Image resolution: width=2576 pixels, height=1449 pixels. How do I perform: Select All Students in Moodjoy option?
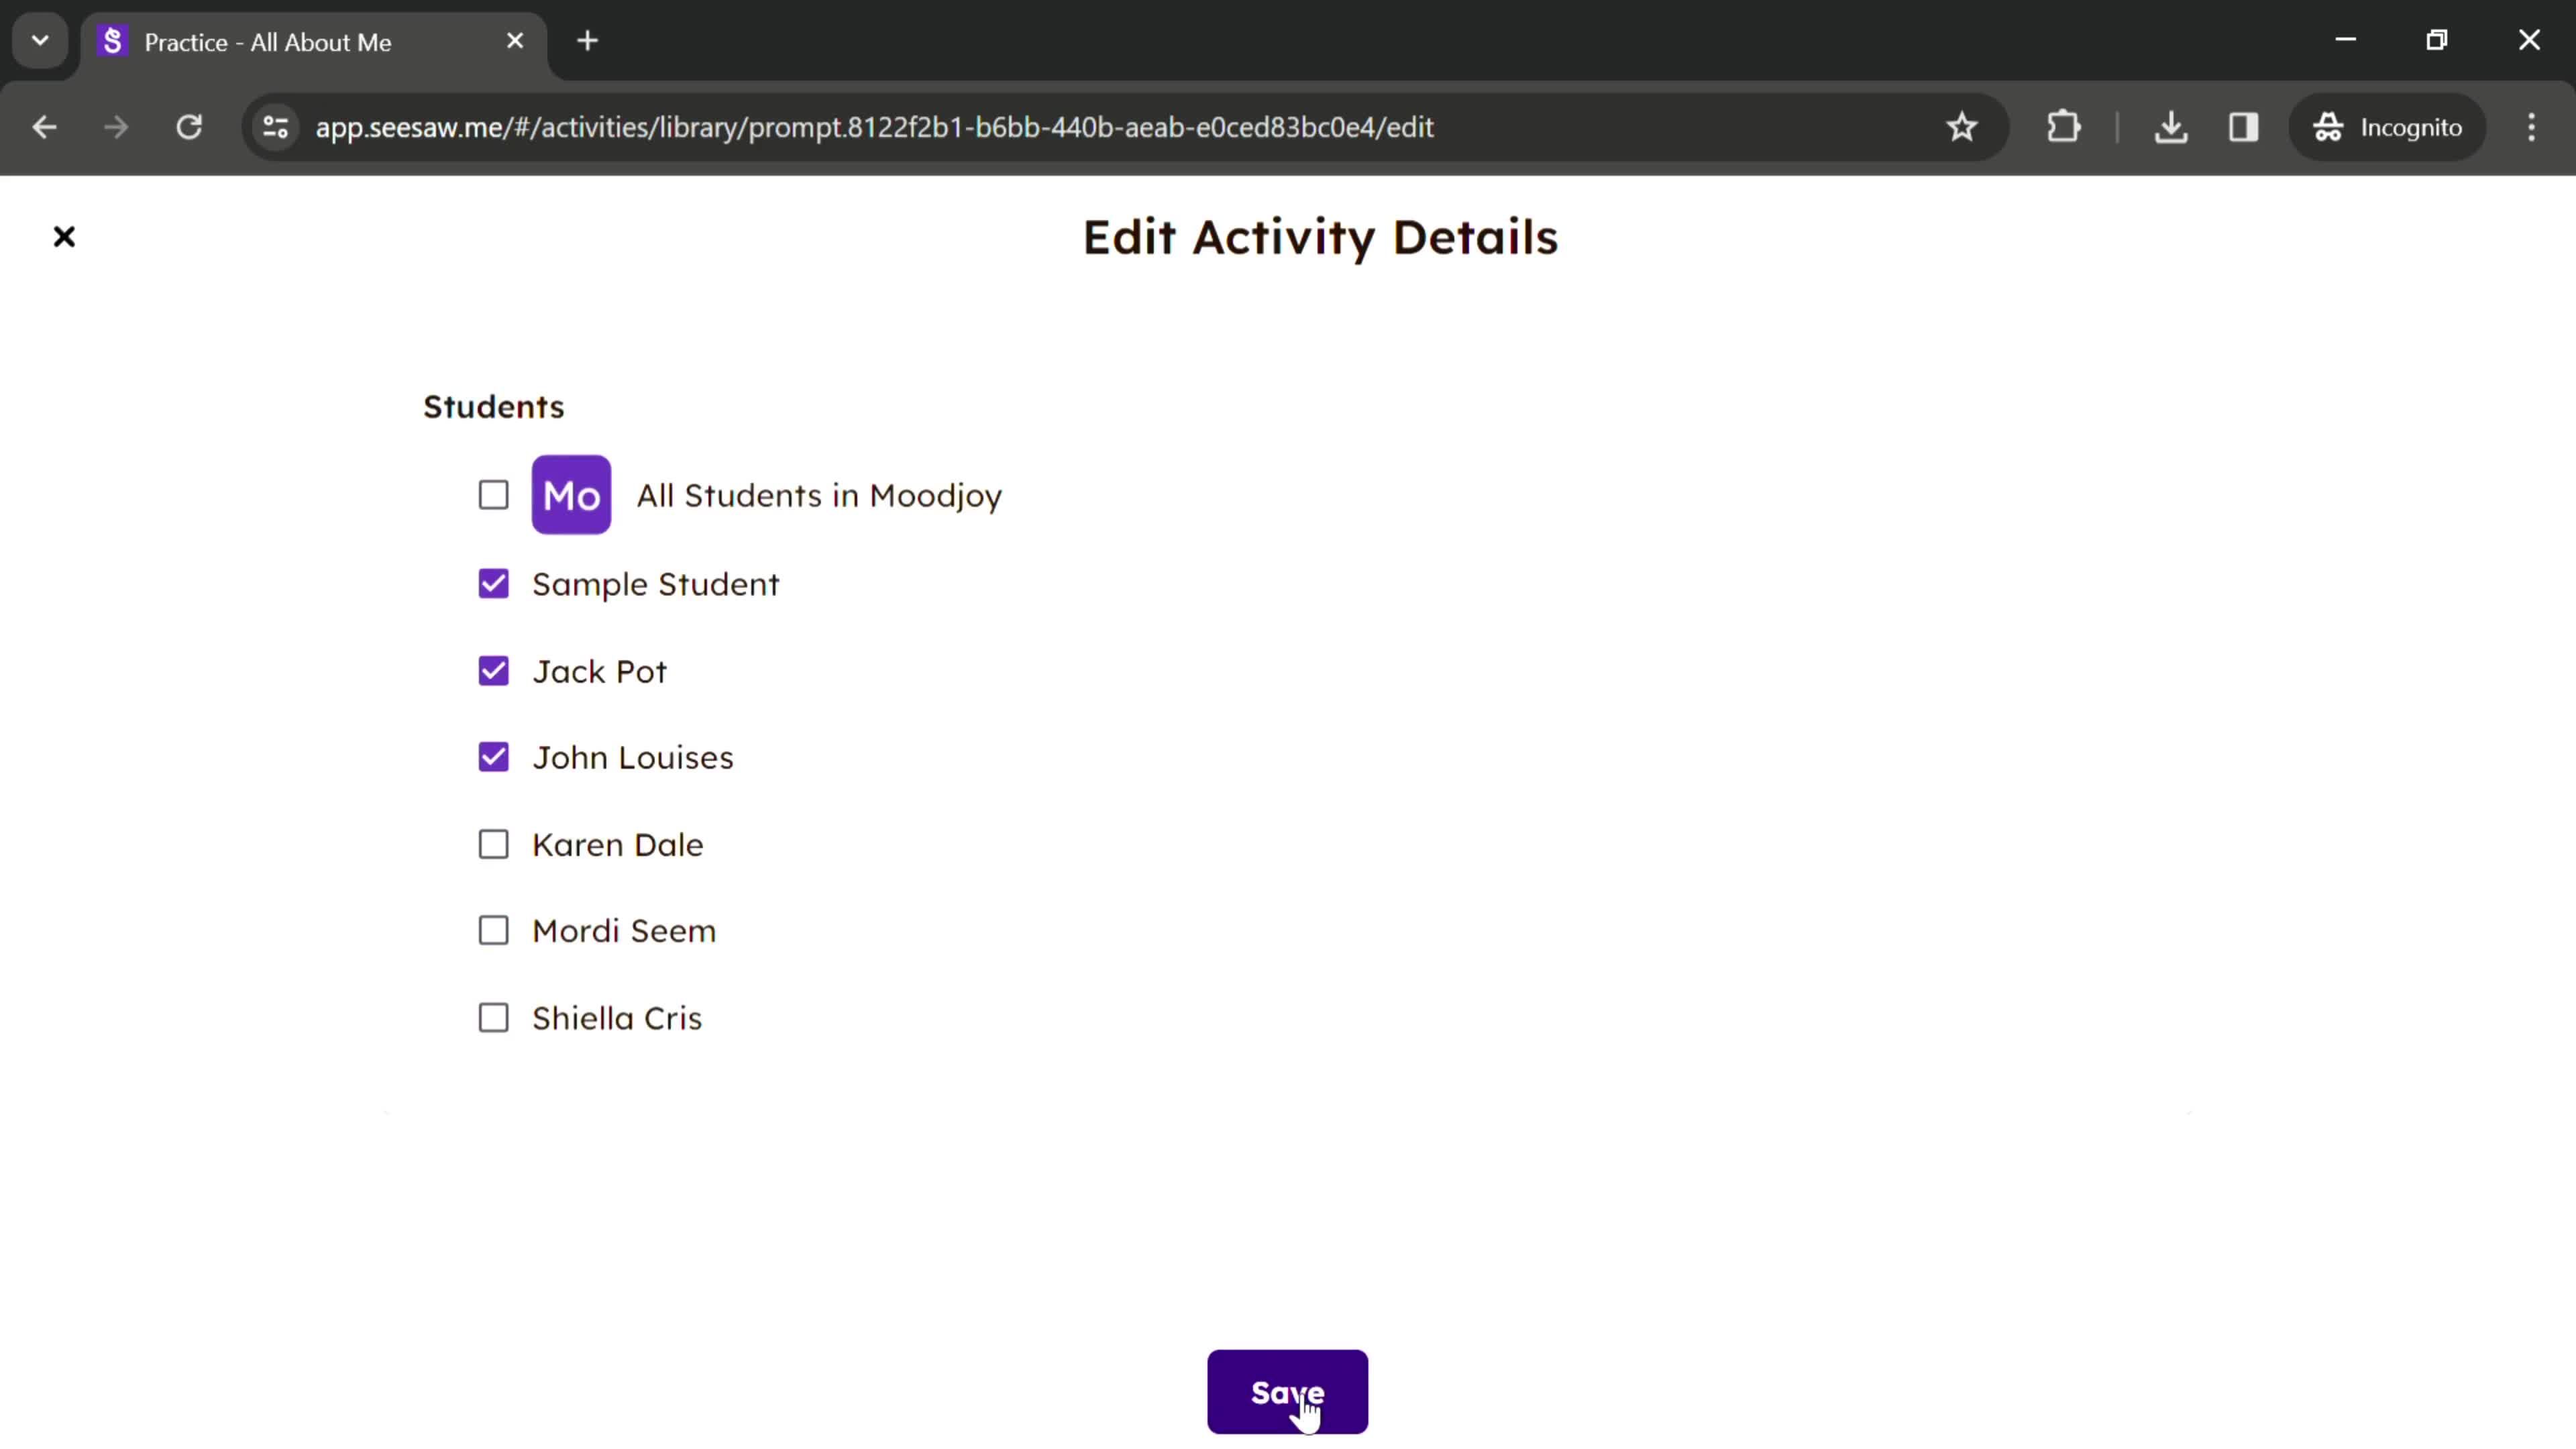pos(494,495)
